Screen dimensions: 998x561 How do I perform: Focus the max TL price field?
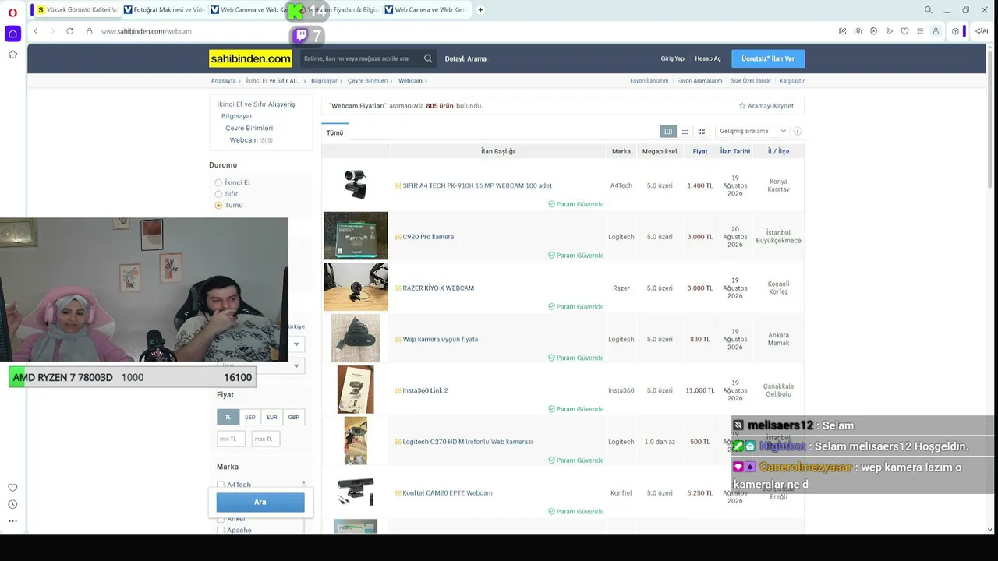tap(265, 439)
